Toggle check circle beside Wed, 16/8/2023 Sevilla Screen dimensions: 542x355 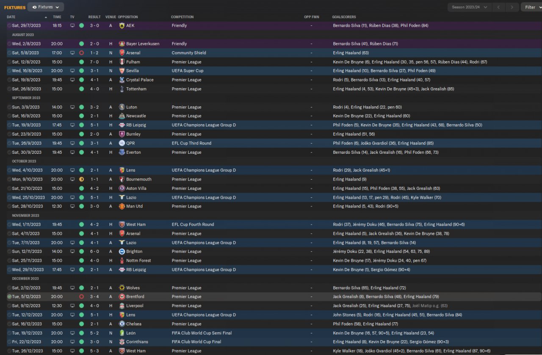coord(9,71)
